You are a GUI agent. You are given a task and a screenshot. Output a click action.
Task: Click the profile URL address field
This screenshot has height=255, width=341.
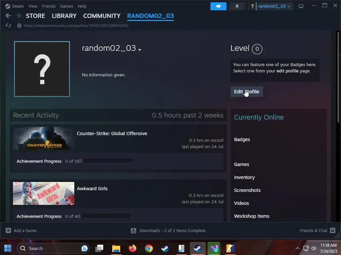pos(76,26)
